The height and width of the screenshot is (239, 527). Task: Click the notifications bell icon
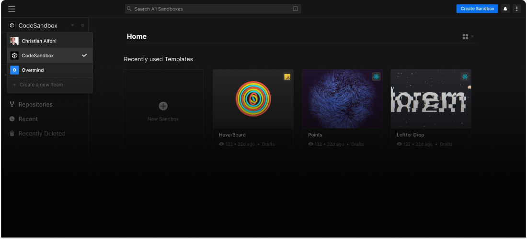505,9
